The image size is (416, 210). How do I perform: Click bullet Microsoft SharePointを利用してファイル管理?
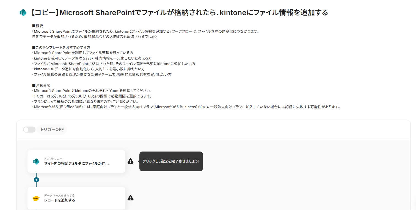pos(83,53)
